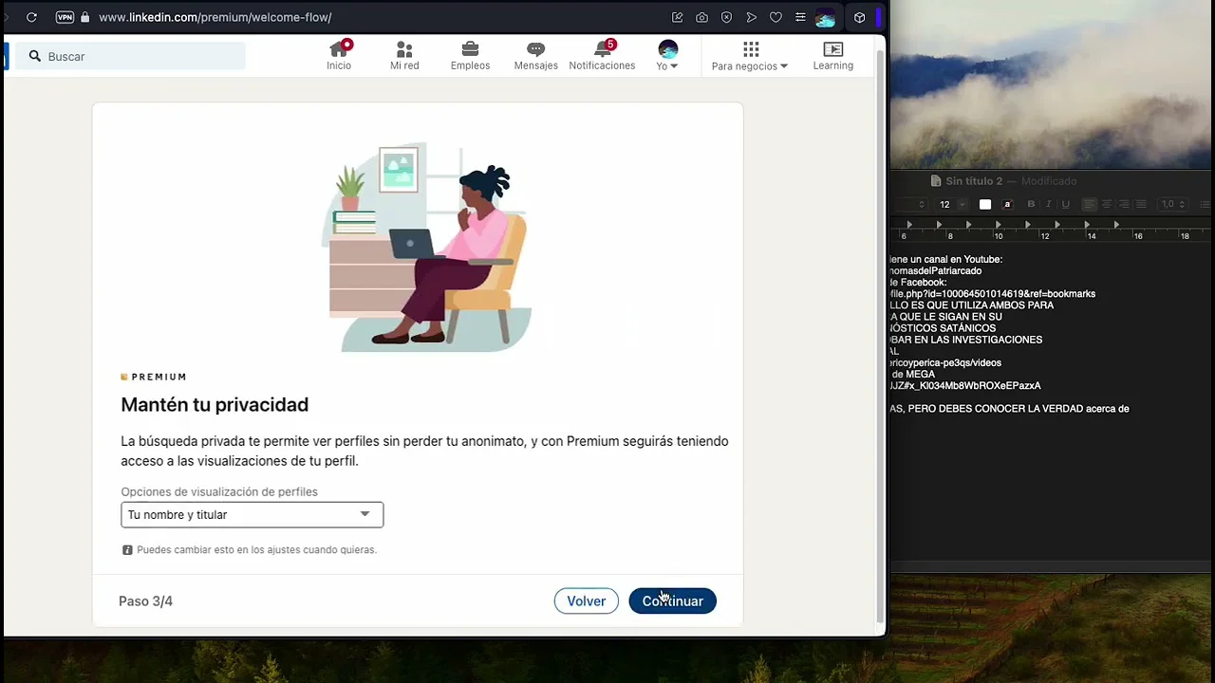Expand the 'Yo' profile menu
The width and height of the screenshot is (1215, 683).
(667, 56)
